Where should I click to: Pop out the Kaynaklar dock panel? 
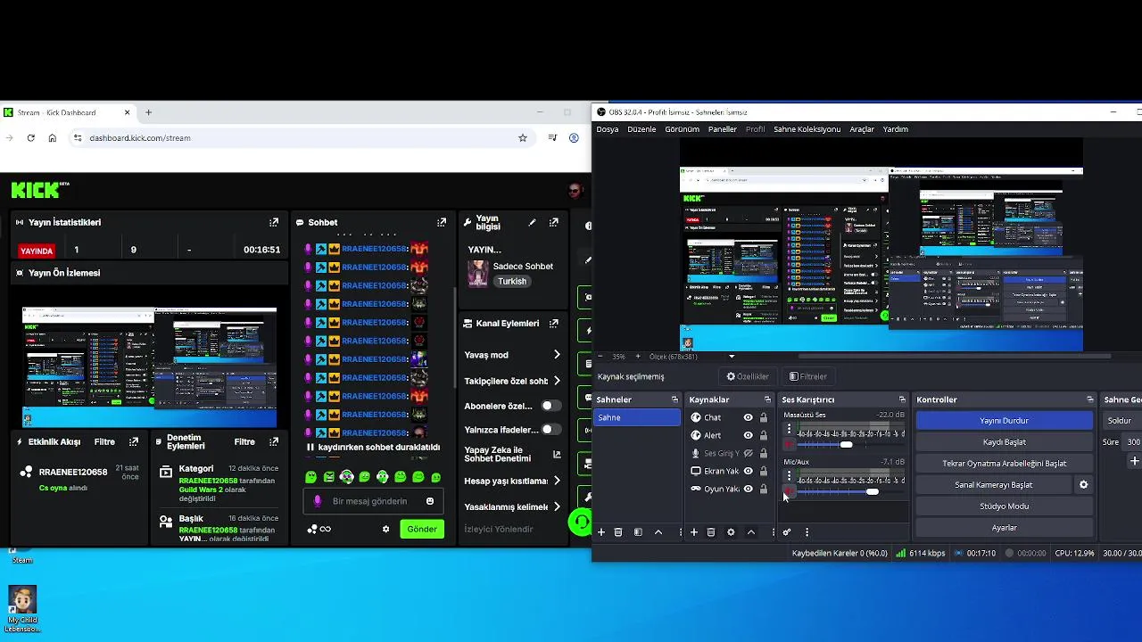click(x=767, y=399)
